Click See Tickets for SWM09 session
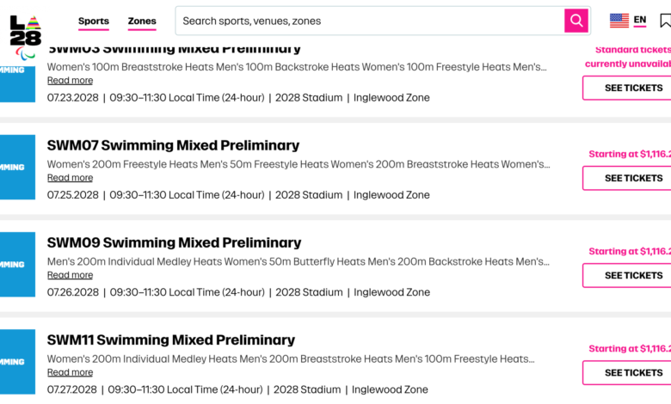 (628, 275)
